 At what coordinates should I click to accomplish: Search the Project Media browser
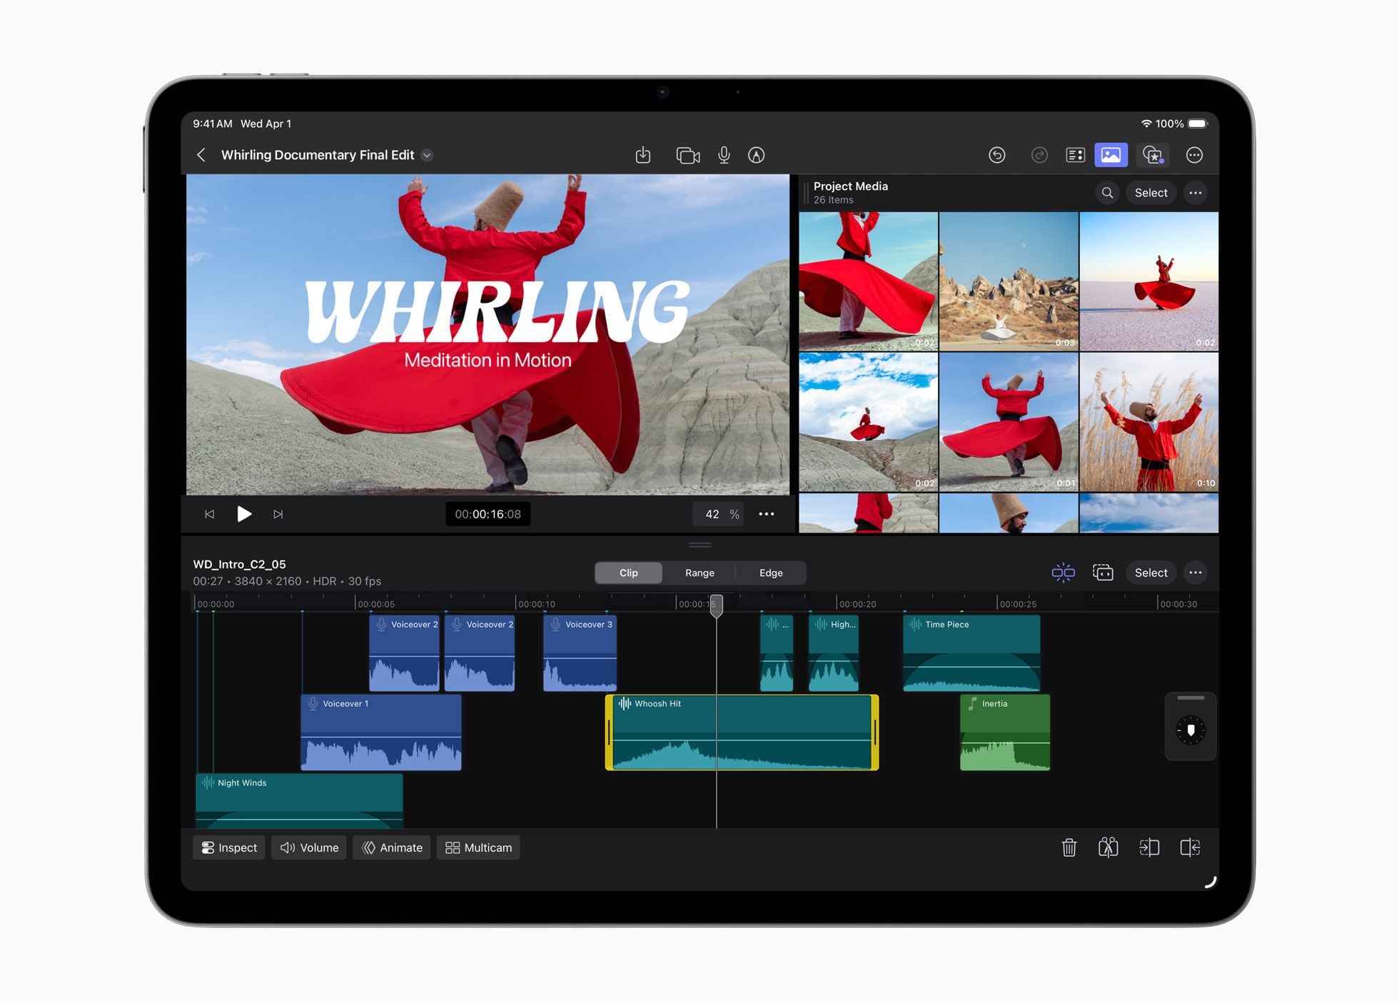[x=1107, y=193]
